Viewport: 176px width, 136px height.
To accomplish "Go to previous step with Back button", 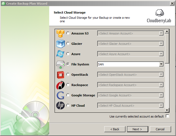I will (115, 129).
